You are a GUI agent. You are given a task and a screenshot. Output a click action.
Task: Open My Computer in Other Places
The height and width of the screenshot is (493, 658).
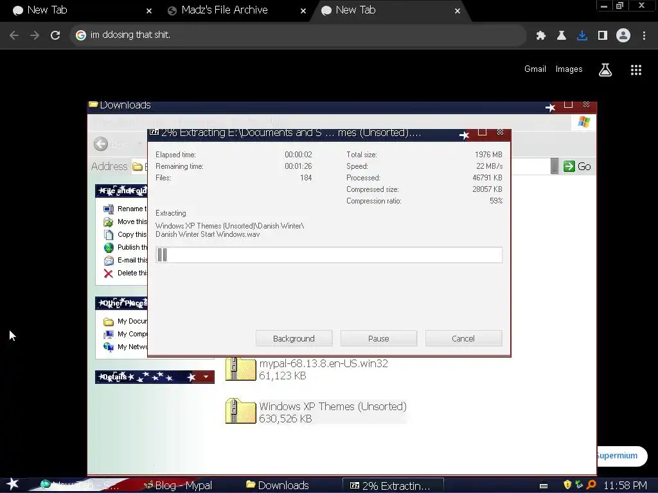125,334
